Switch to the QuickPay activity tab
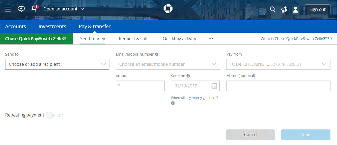This screenshot has height=145, width=337. (x=179, y=39)
